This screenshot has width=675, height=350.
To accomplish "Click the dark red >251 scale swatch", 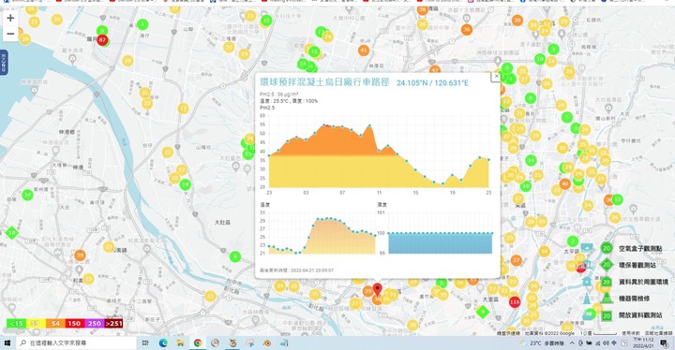I will 113,324.
